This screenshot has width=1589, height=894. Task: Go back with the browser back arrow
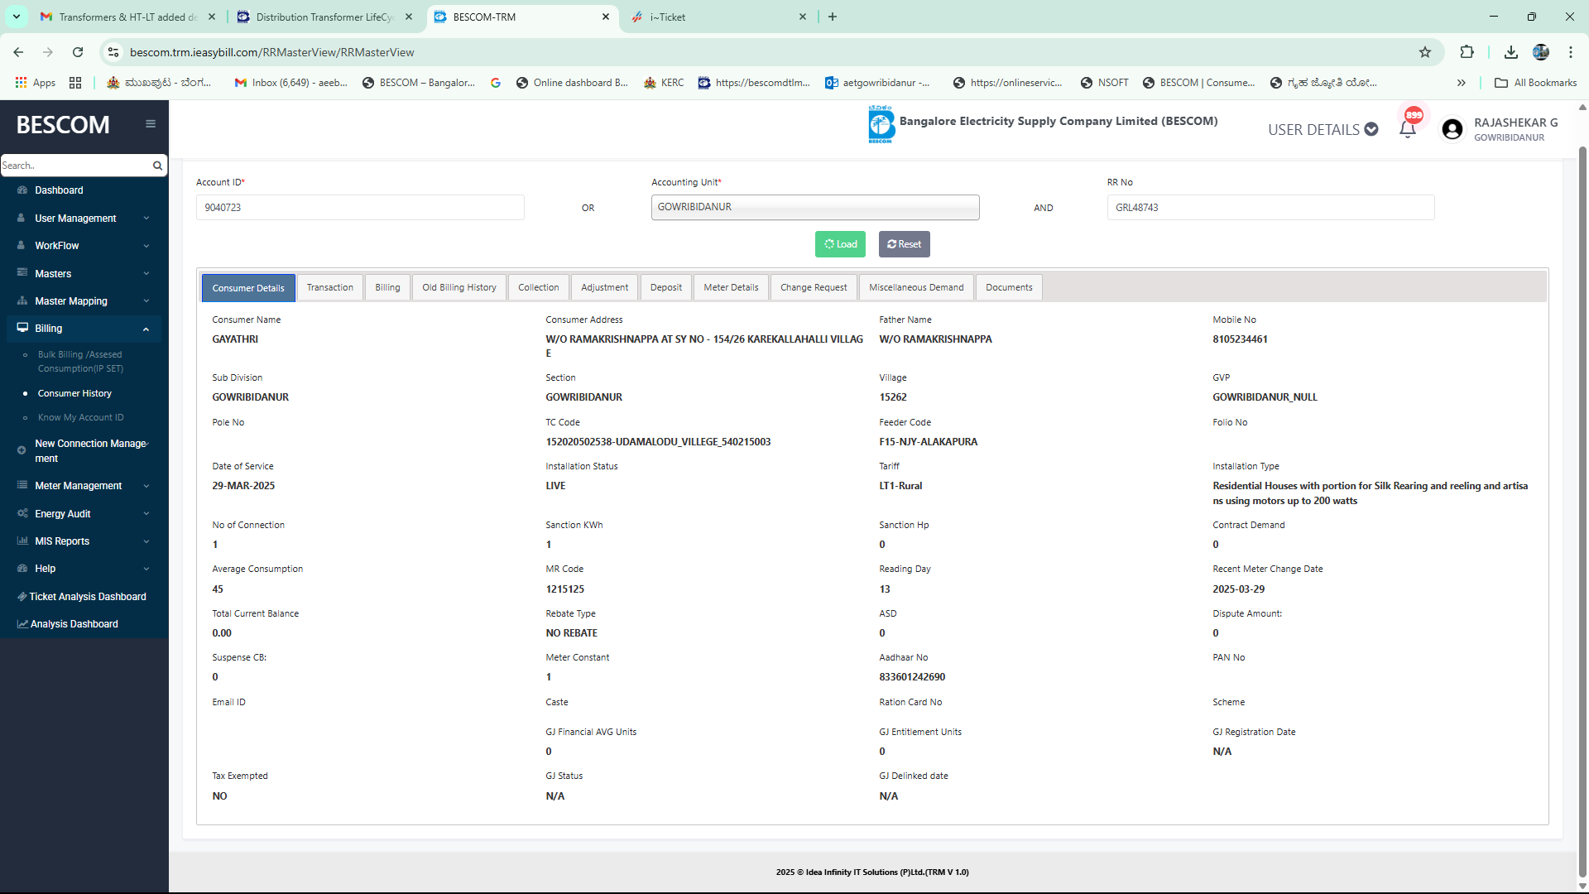[18, 52]
